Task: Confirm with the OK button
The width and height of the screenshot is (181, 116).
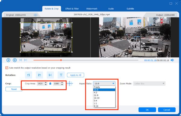Action: pos(147,110)
